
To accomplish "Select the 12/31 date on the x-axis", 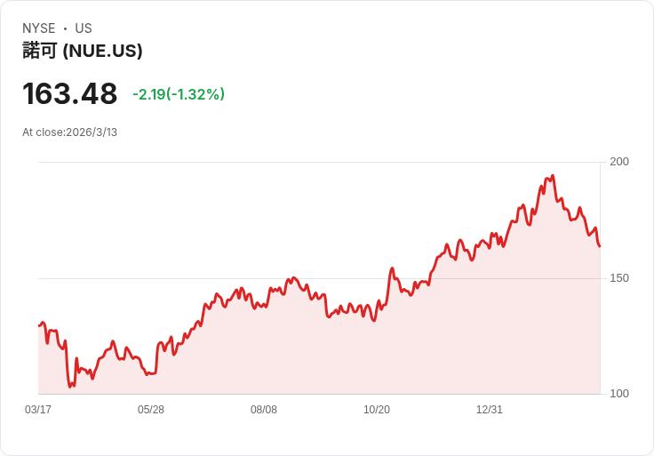I will pyautogui.click(x=490, y=410).
